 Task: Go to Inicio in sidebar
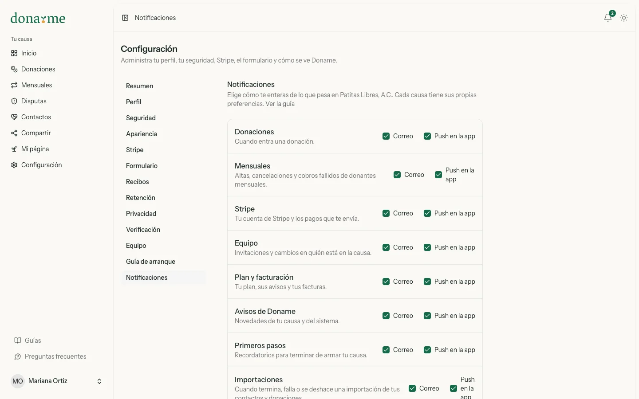coord(56,53)
